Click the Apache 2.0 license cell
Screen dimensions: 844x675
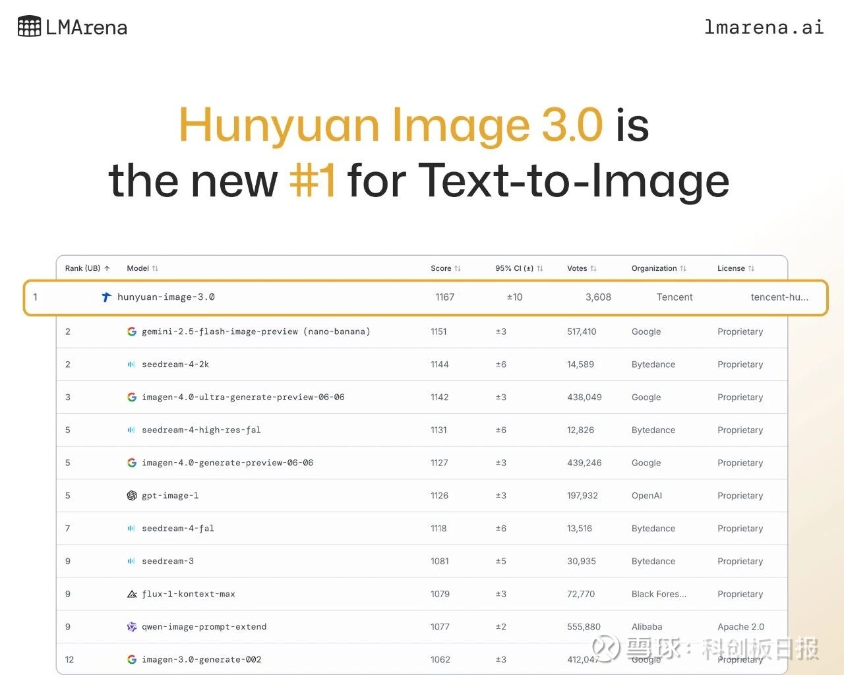click(740, 627)
